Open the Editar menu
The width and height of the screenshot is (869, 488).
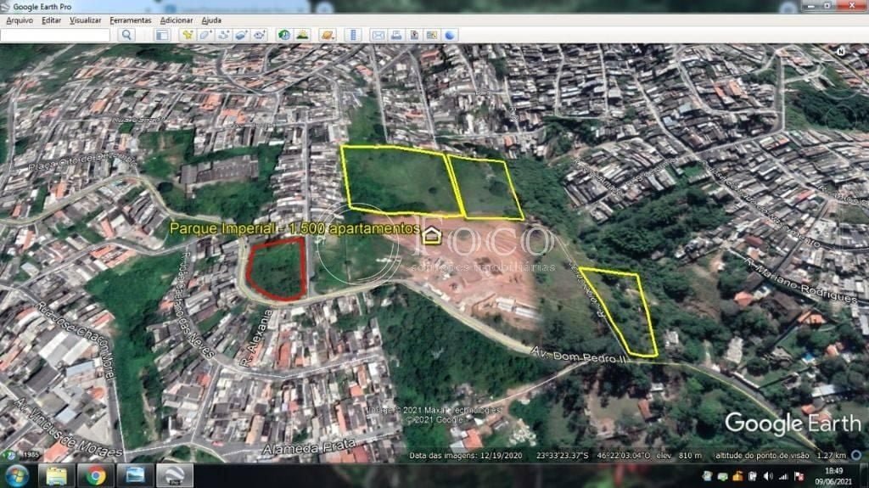[x=51, y=20]
